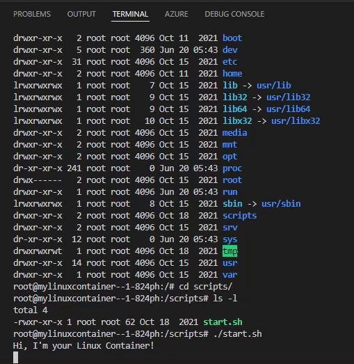Click the 'total 4' output line
Viewport: 354px width, 364px height.
point(31,310)
